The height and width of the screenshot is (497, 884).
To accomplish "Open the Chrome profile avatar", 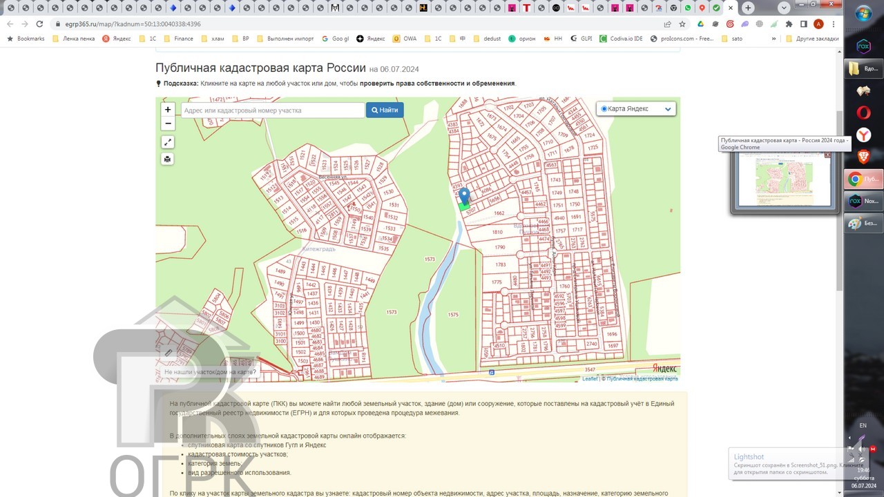I will (818, 23).
